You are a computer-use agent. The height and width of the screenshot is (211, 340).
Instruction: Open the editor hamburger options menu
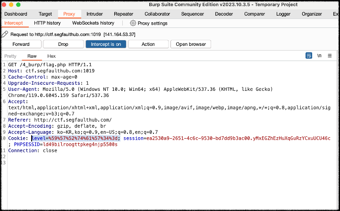tap(330, 56)
